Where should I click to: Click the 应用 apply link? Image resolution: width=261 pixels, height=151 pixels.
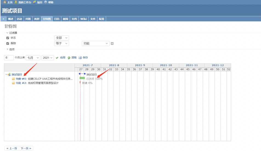(63, 58)
